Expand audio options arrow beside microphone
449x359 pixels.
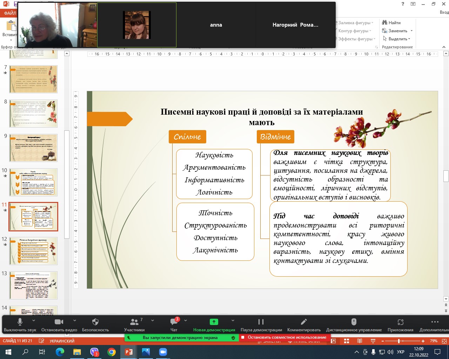pos(34,320)
